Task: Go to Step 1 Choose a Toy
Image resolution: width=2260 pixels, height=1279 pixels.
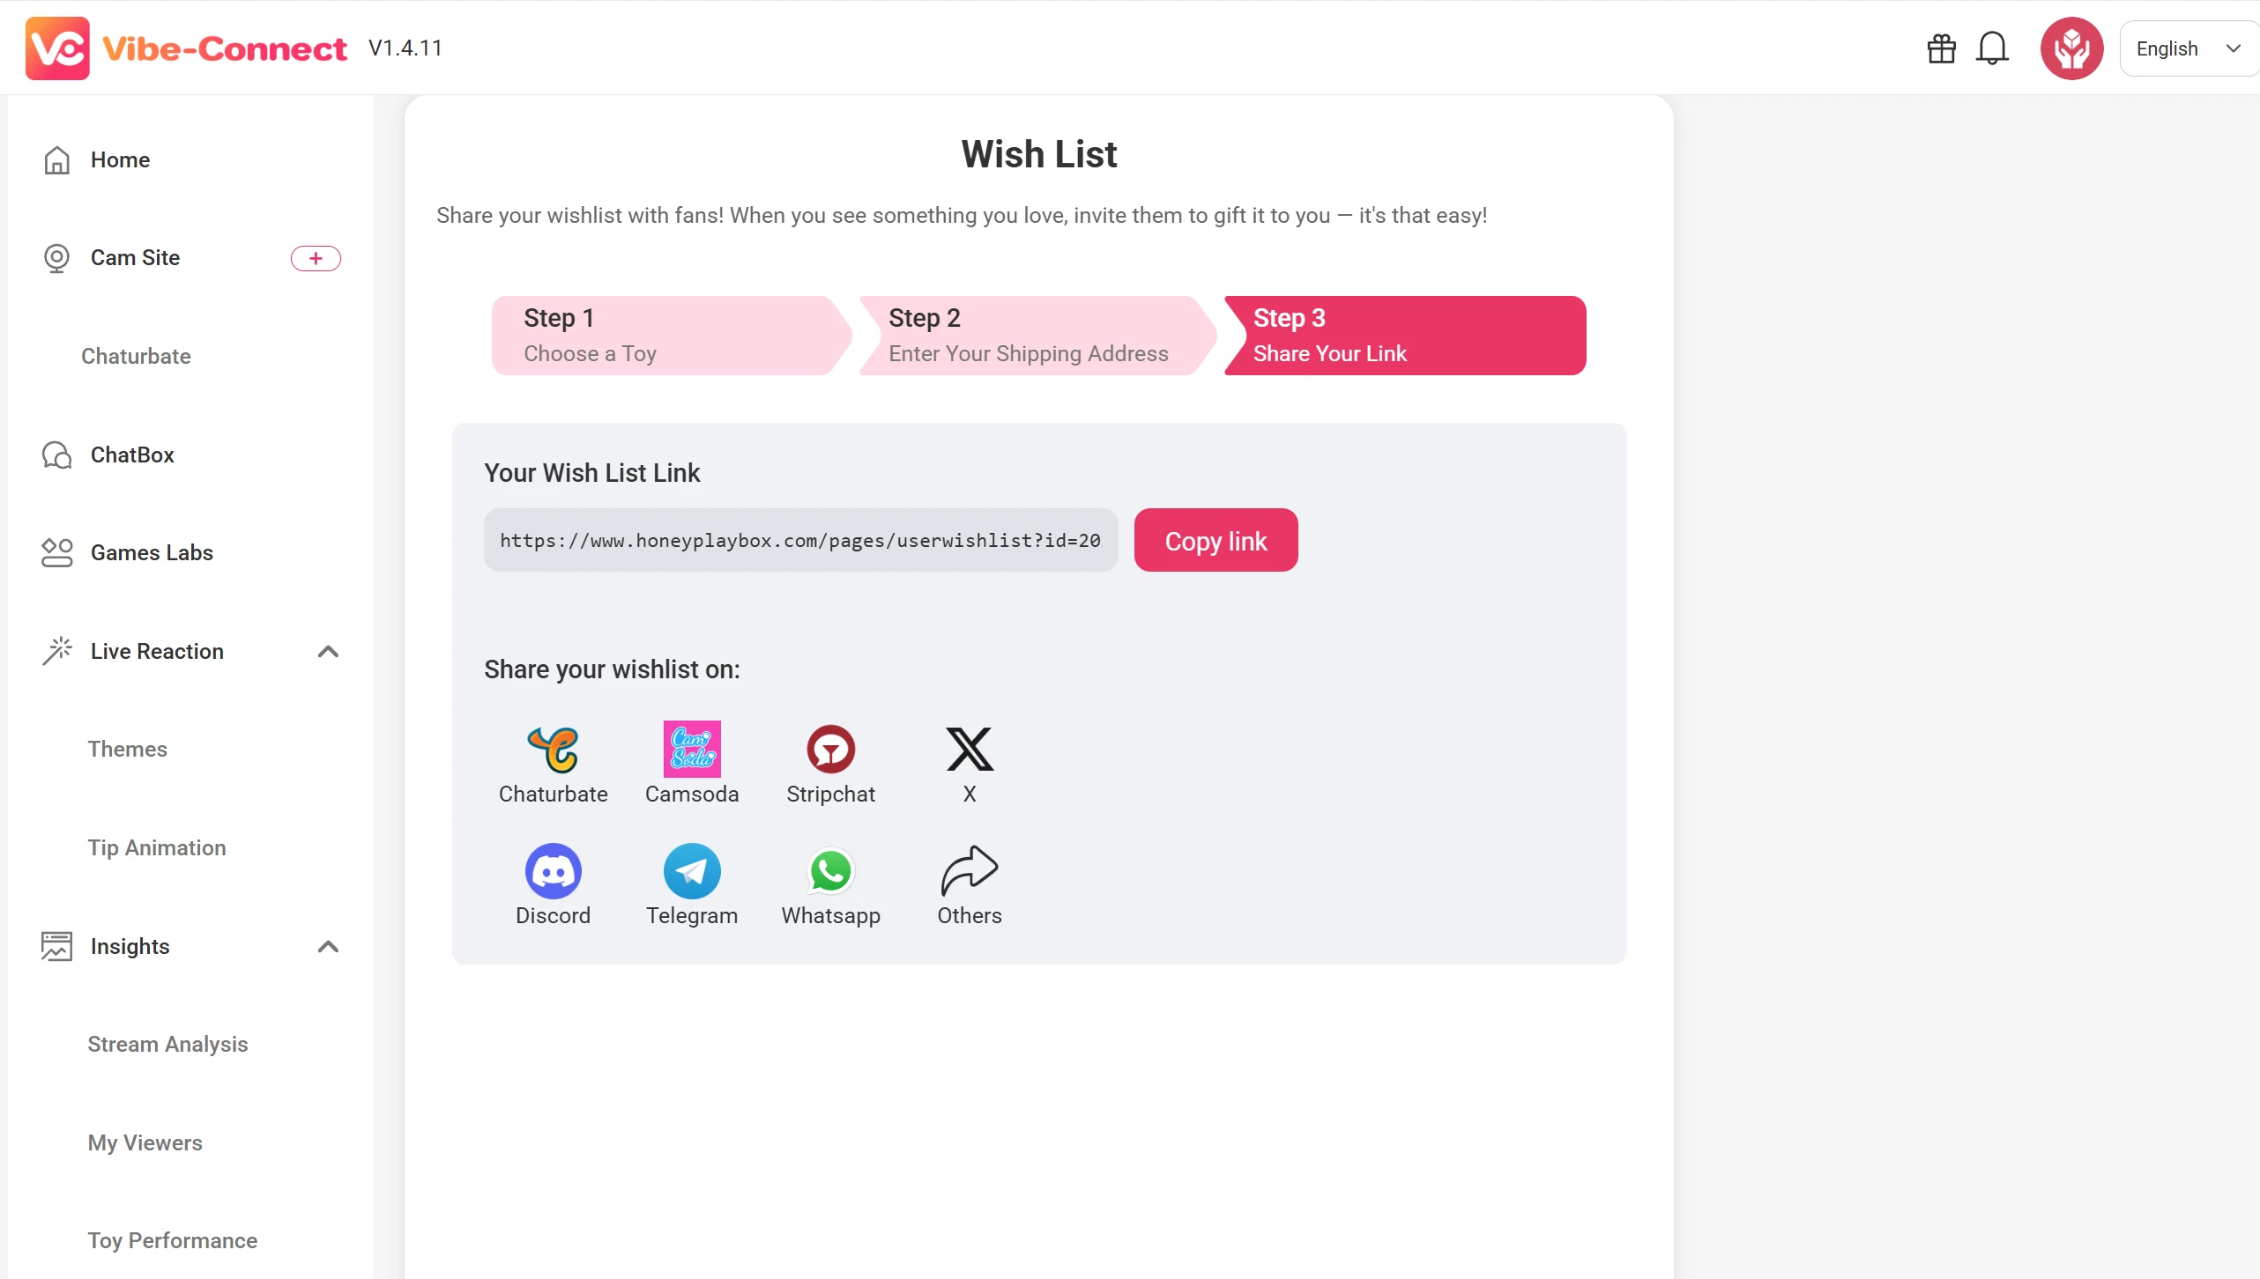Action: (x=665, y=336)
